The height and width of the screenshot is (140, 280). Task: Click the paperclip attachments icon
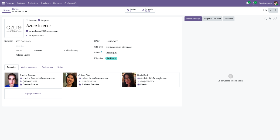pyautogui.click(x=270, y=19)
